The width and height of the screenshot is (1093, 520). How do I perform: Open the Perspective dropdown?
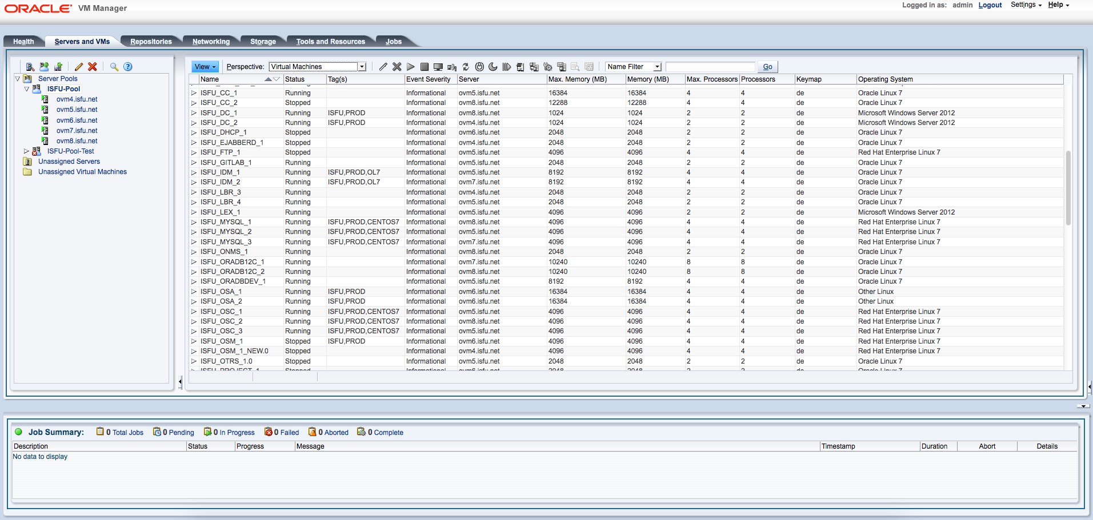(362, 67)
